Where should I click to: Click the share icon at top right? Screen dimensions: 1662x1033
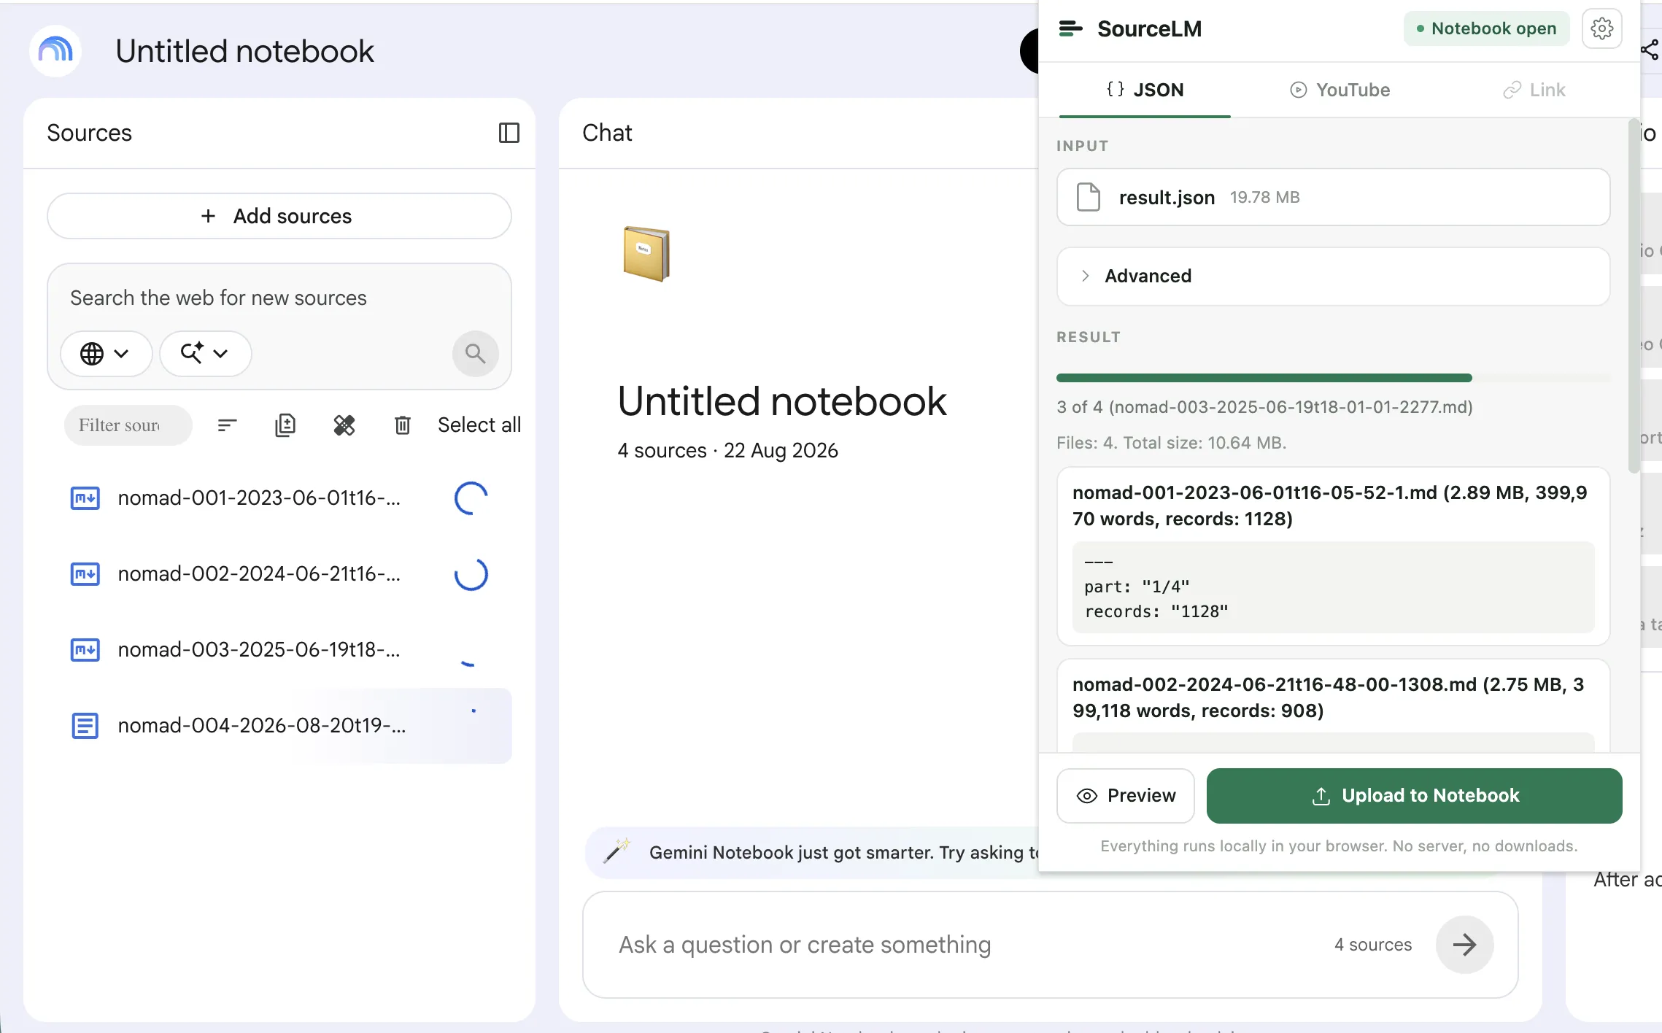click(1650, 50)
